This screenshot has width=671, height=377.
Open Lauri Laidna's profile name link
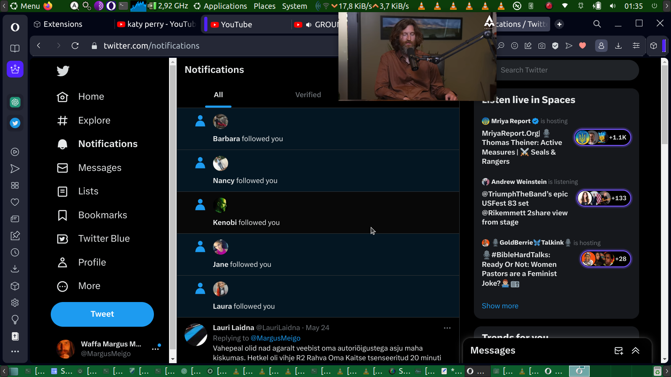tap(234, 328)
